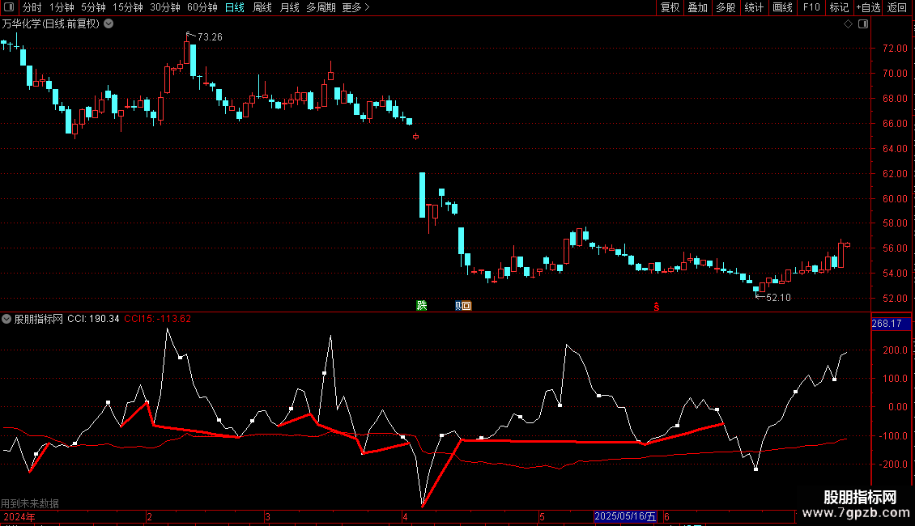Select the 日线 daily chart tab
The height and width of the screenshot is (526, 915).
pyautogui.click(x=235, y=7)
